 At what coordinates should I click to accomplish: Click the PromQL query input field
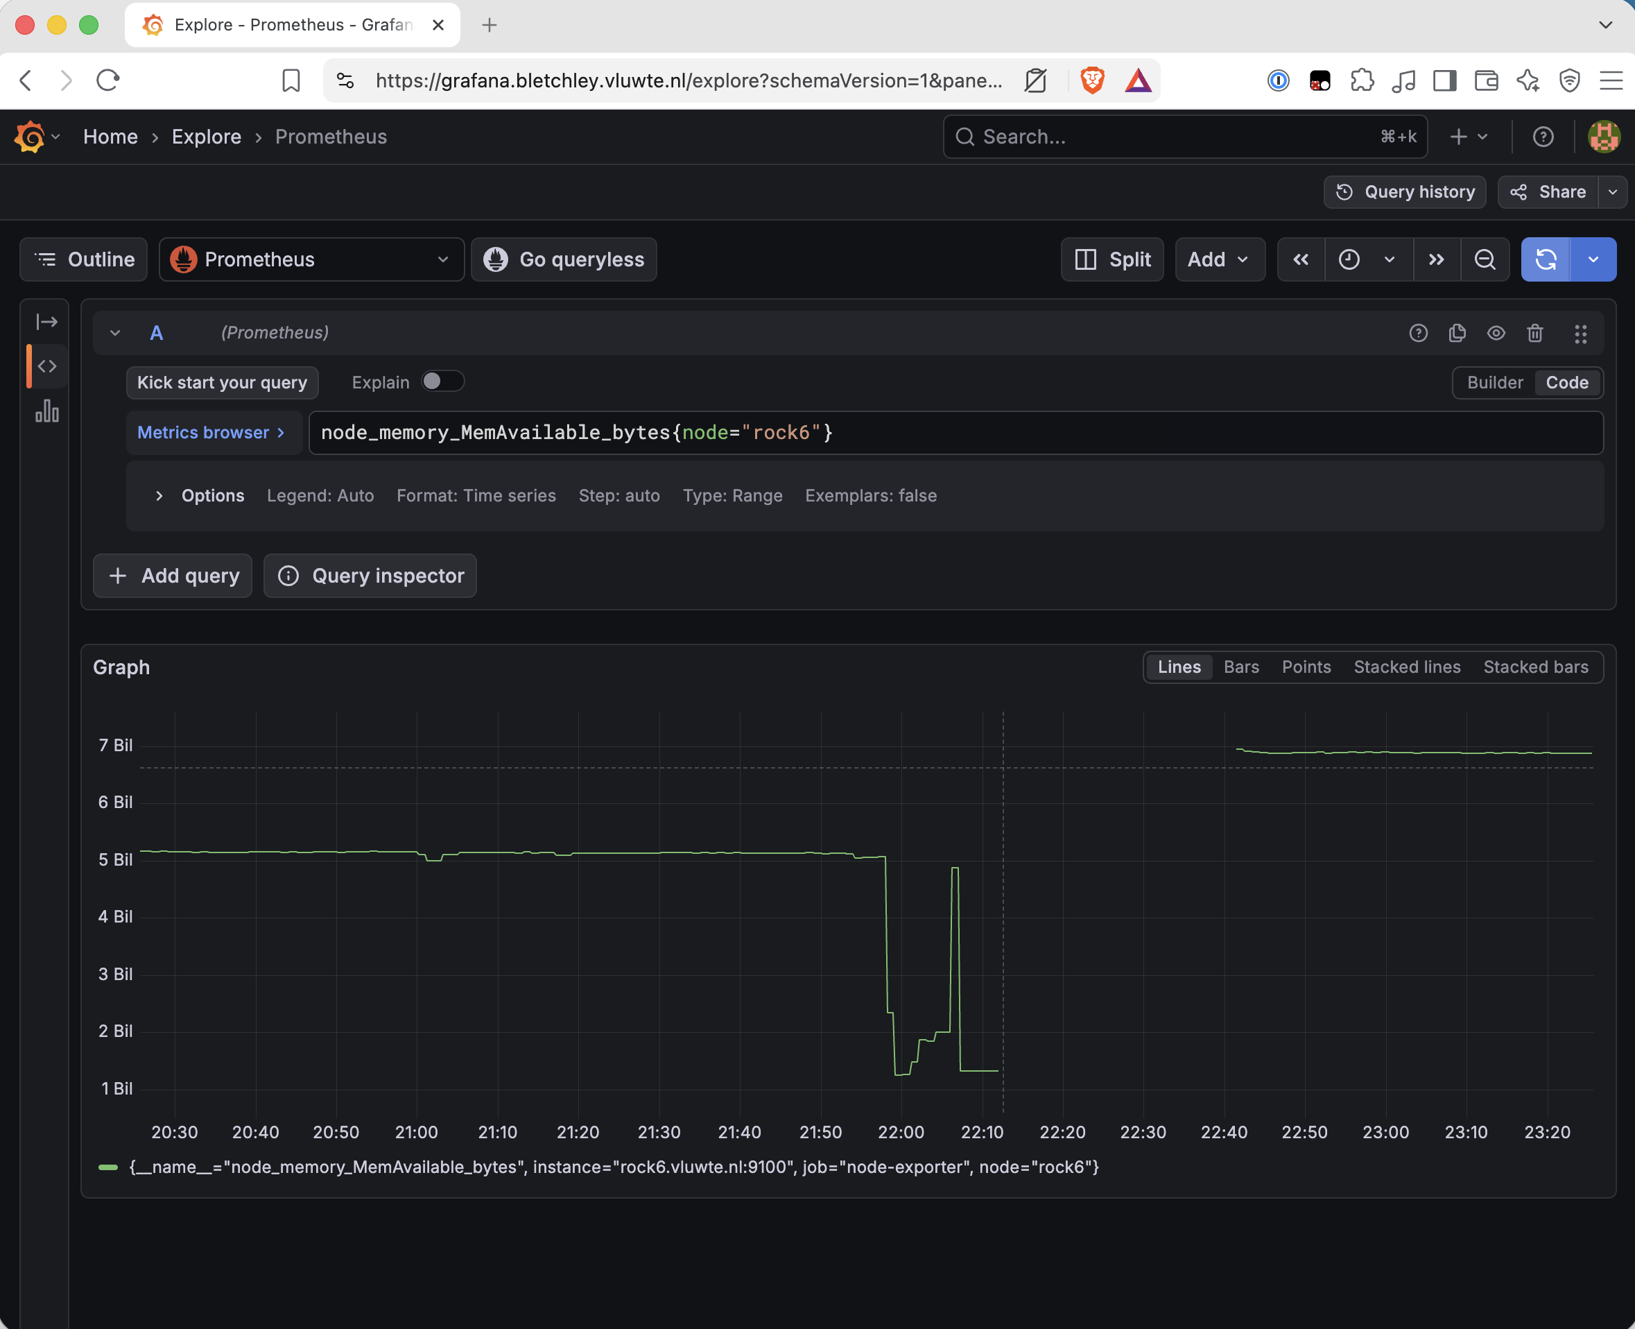955,433
